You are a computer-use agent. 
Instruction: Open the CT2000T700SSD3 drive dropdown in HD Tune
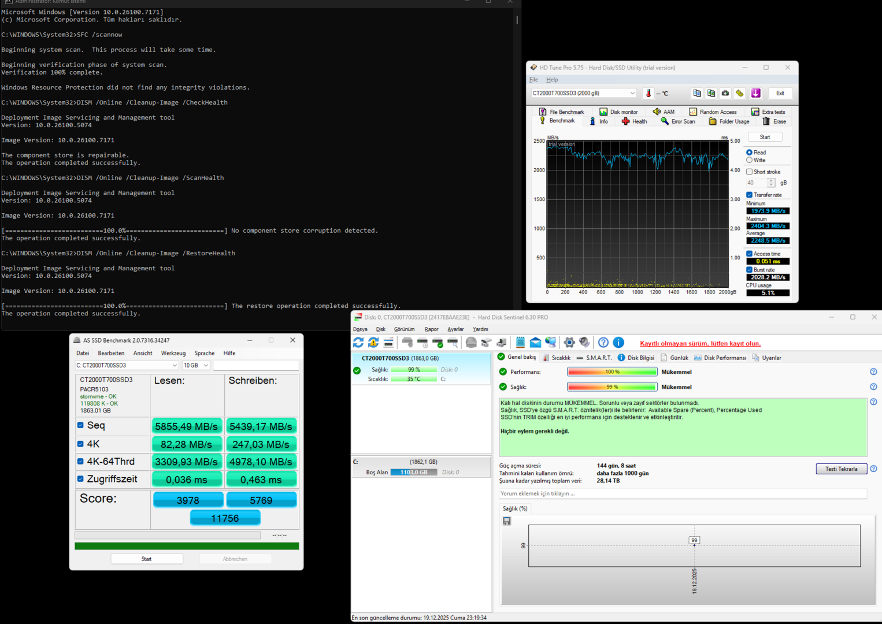[x=583, y=93]
